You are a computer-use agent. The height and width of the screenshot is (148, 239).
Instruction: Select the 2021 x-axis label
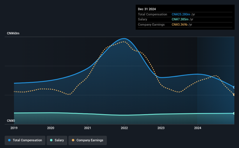click(x=88, y=128)
